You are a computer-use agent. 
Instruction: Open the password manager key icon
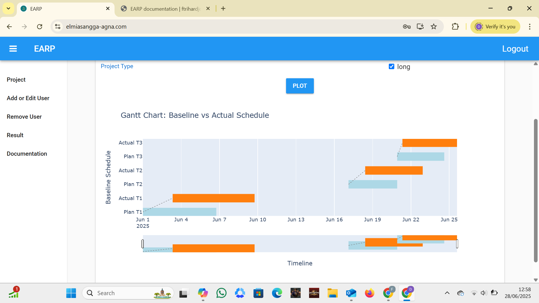pos(406,27)
